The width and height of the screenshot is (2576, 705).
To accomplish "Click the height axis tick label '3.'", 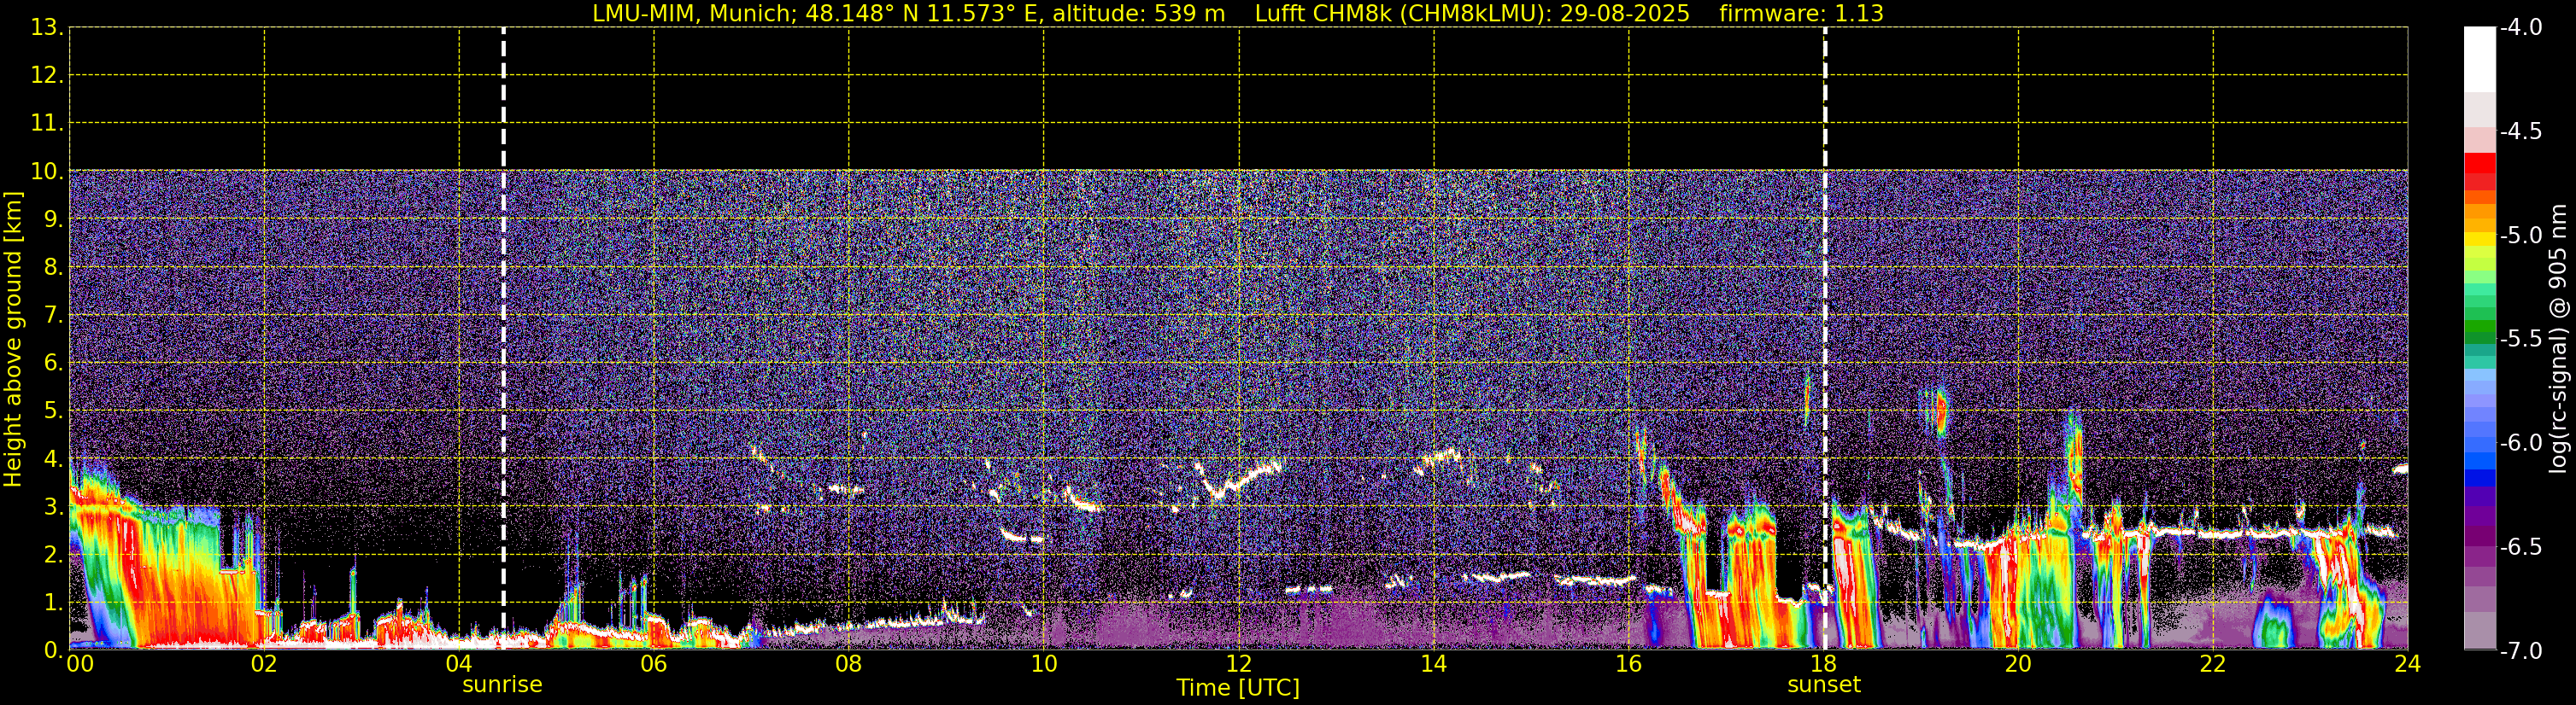I will tap(54, 506).
